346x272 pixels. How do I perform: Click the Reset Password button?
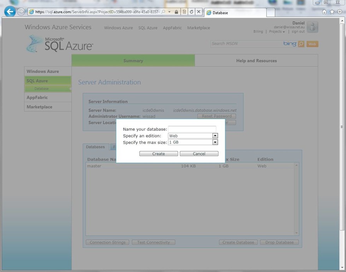pos(217,116)
